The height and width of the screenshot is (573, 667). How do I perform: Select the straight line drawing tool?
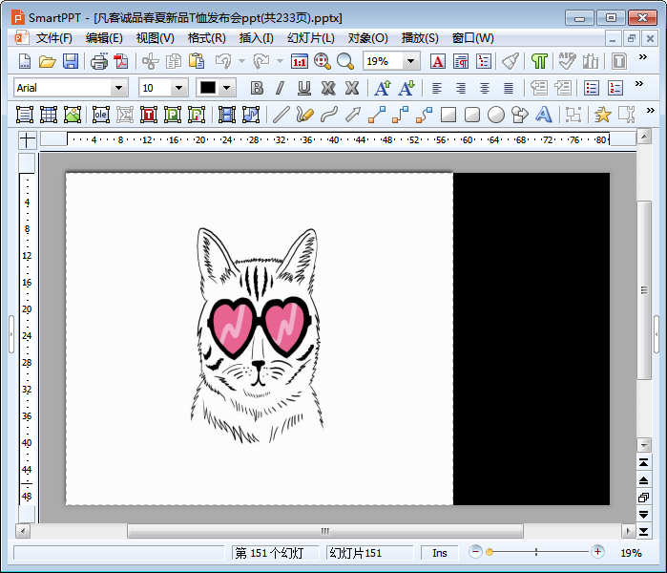tap(281, 115)
